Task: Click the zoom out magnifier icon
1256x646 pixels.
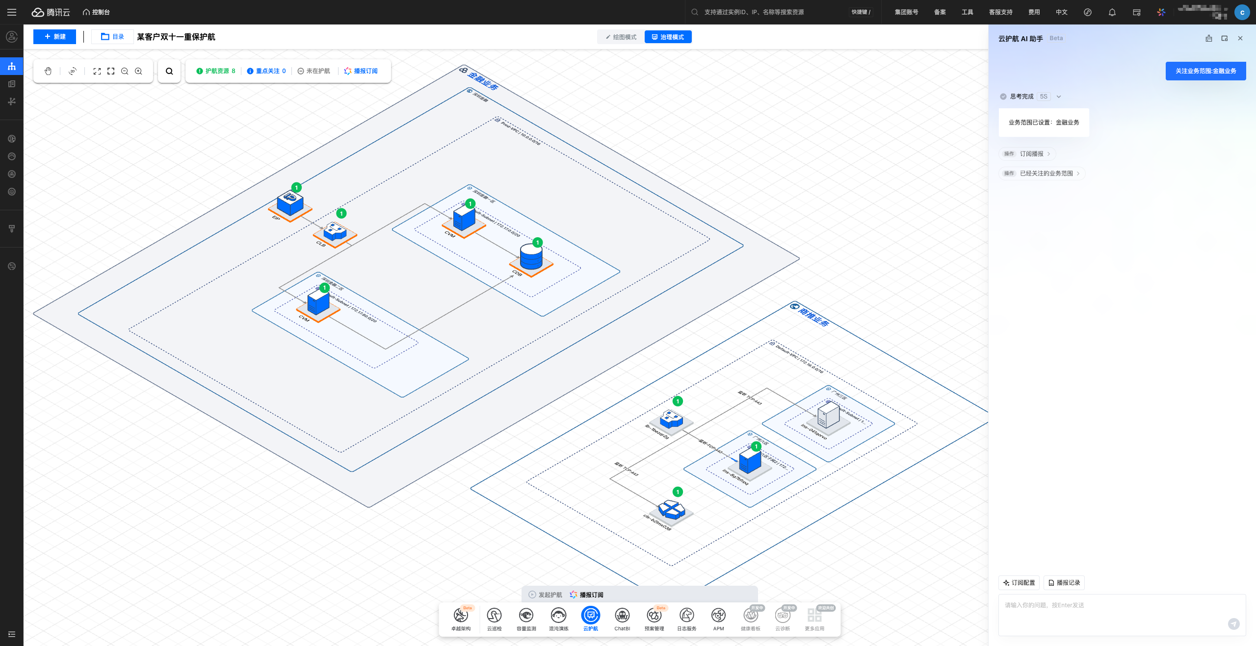Action: [125, 71]
